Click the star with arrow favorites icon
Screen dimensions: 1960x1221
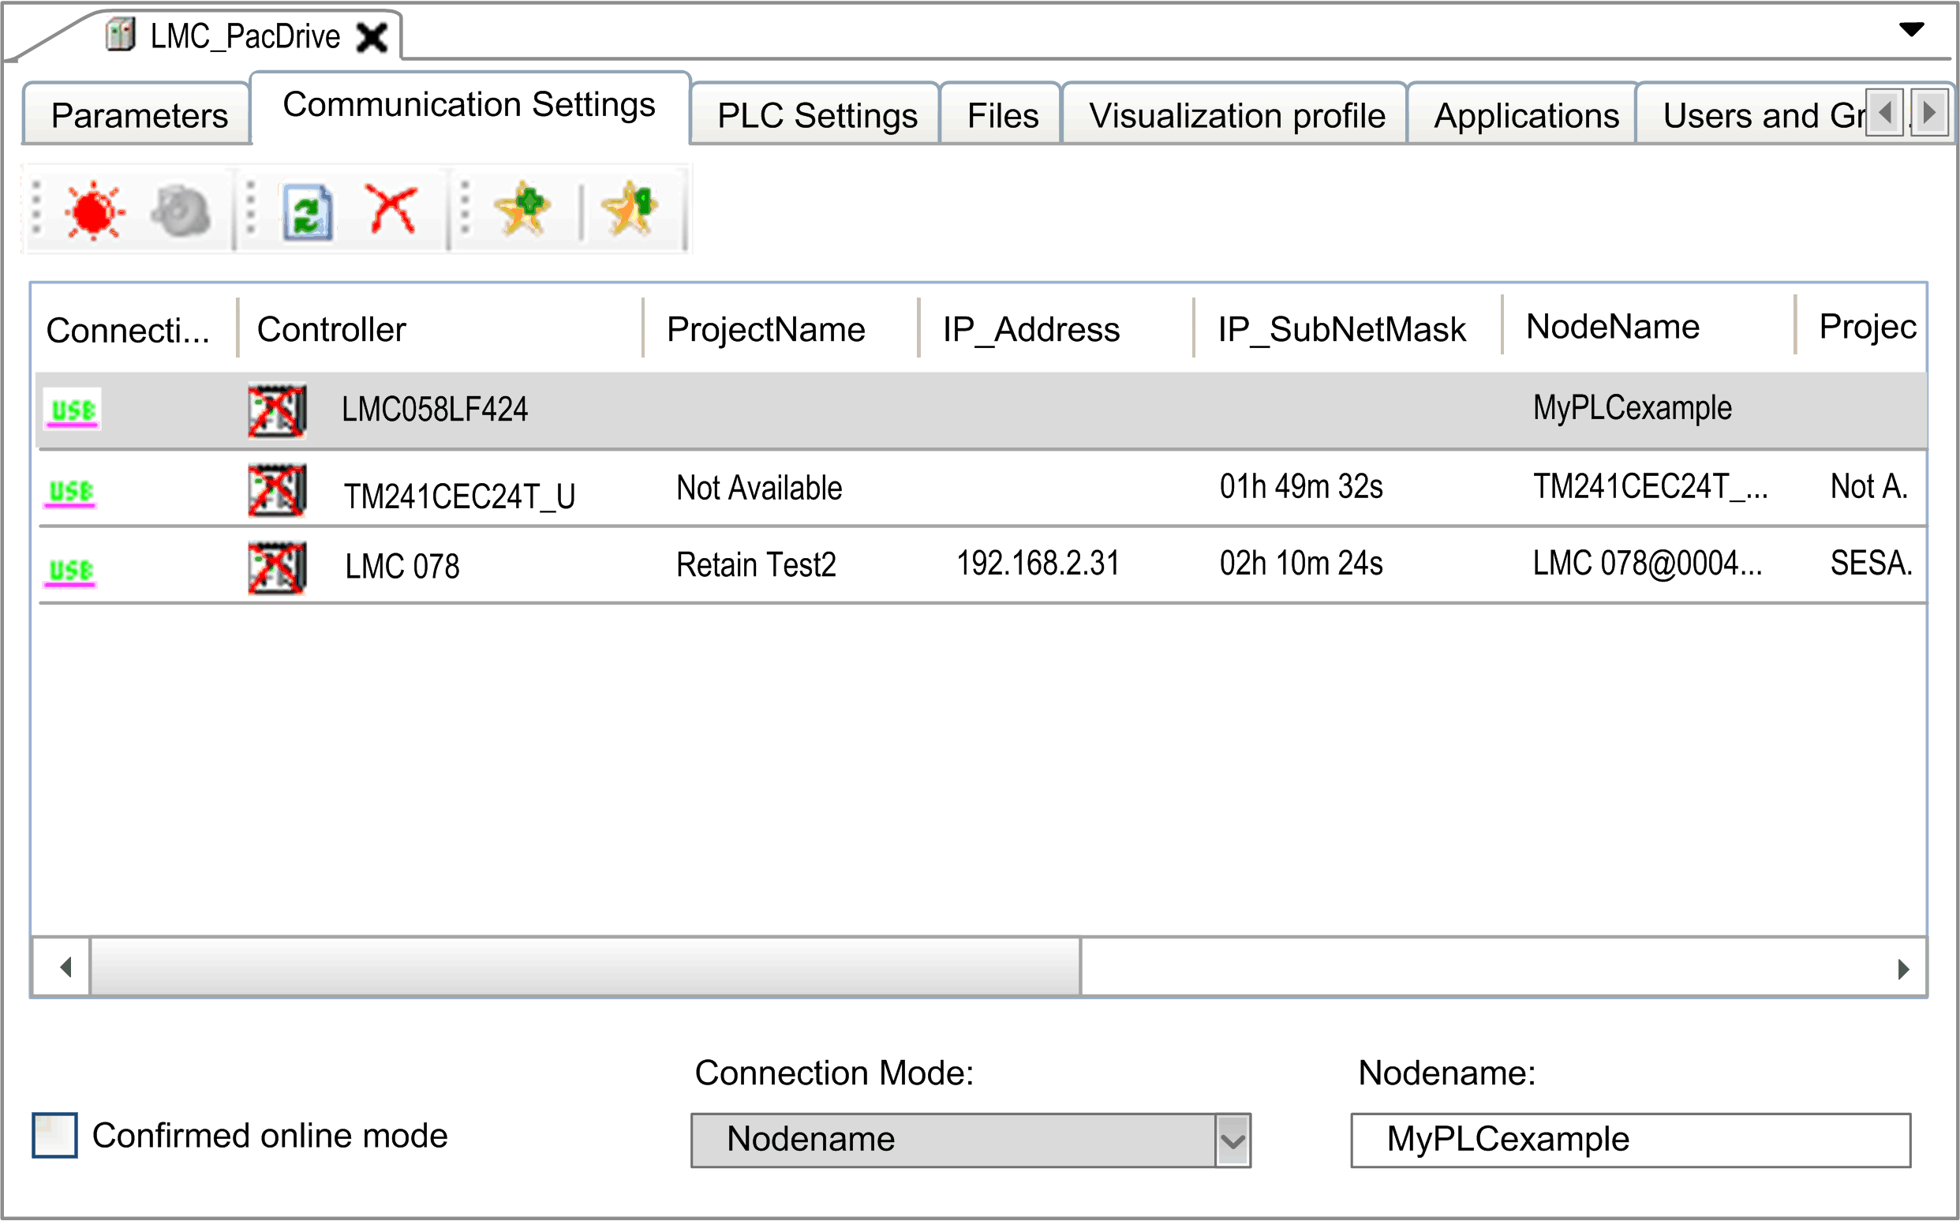point(630,208)
